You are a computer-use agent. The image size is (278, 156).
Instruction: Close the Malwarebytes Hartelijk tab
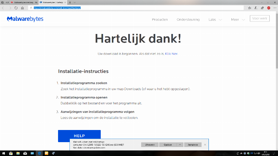pos(65,2)
